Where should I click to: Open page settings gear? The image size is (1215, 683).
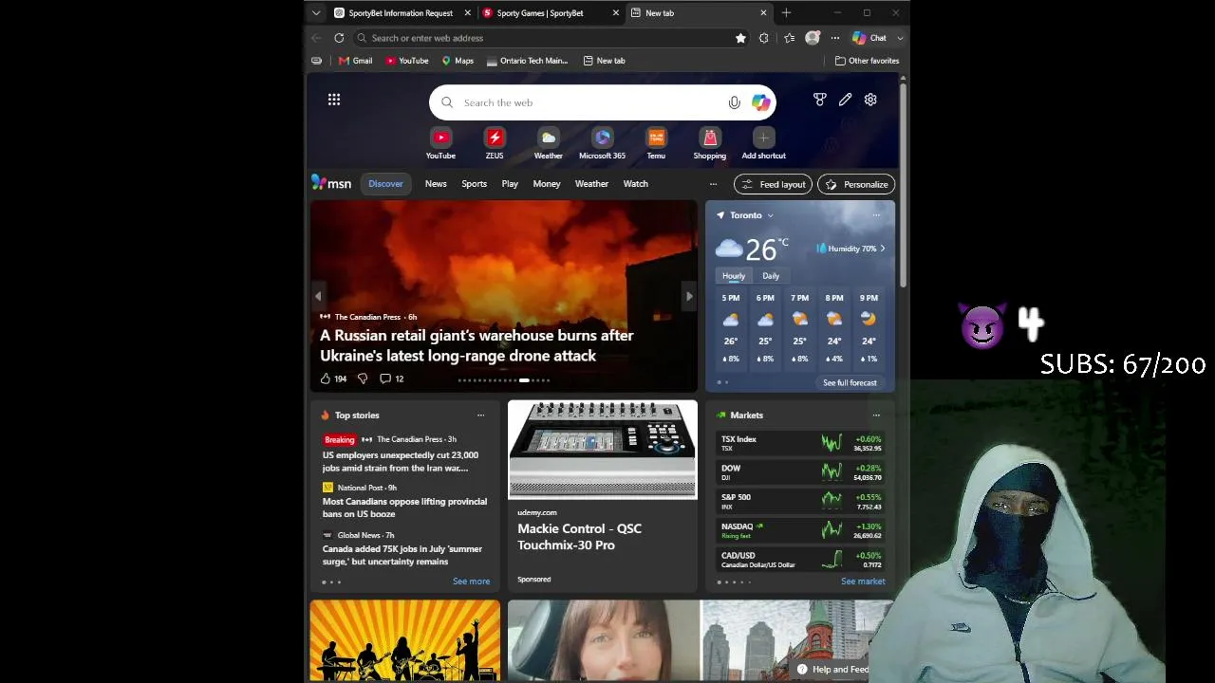tap(870, 100)
